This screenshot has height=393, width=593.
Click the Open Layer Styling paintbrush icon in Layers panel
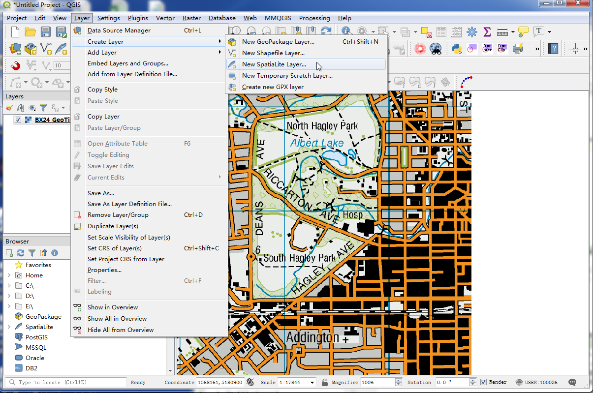9,107
